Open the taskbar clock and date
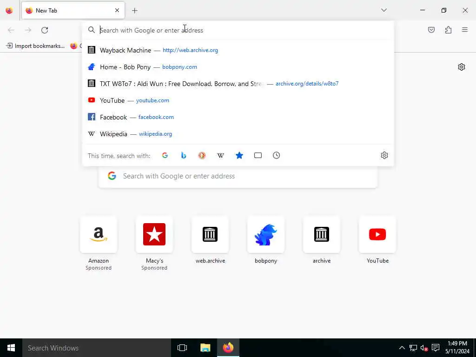This screenshot has width=476, height=357. pyautogui.click(x=457, y=348)
